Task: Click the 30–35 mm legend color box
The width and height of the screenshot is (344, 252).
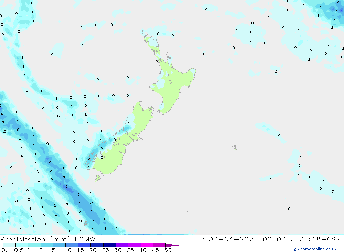Action: tap(122, 245)
